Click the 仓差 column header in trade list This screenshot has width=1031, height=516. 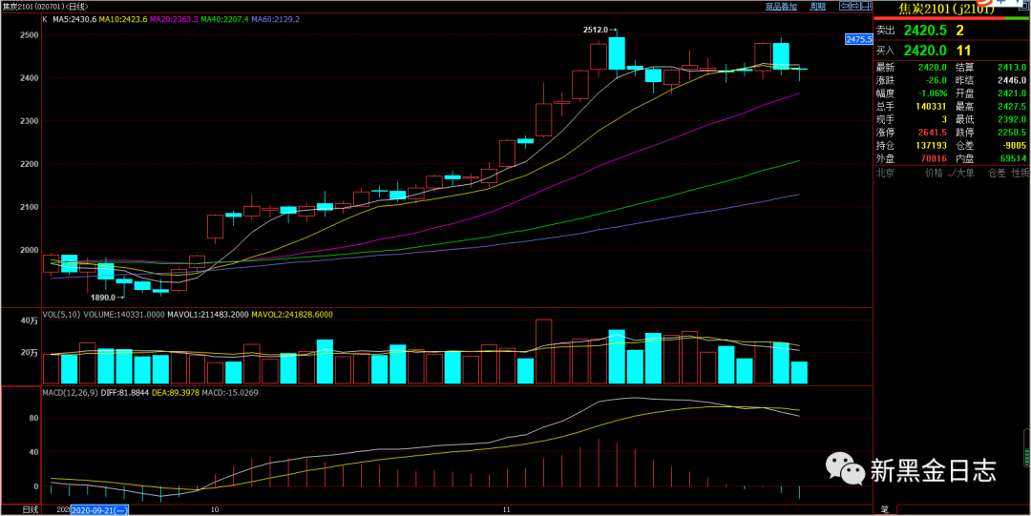click(x=997, y=173)
